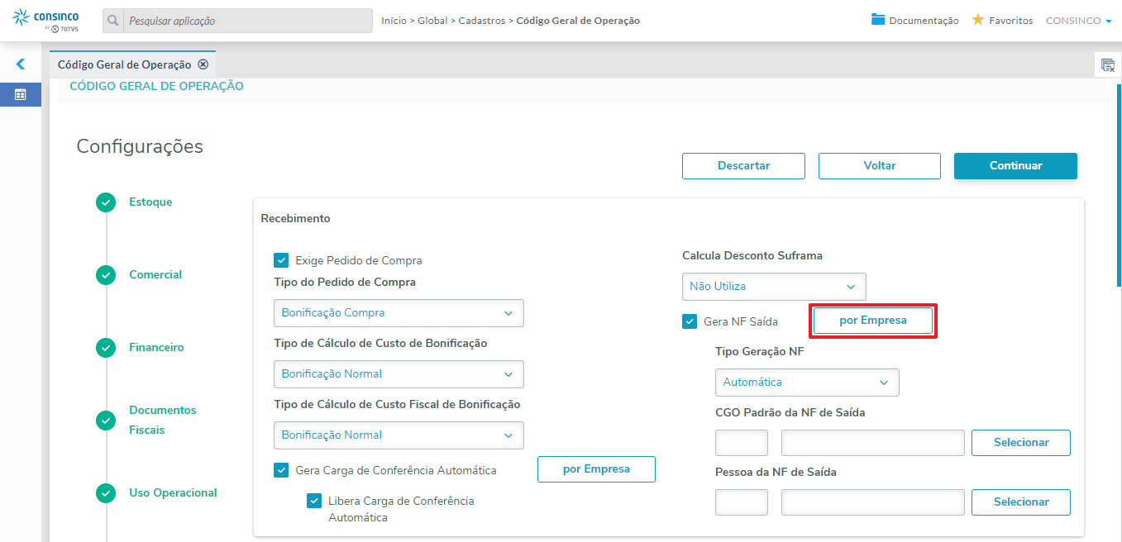The width and height of the screenshot is (1122, 542).
Task: Uncheck Exige Pedido de Compra
Action: tap(281, 260)
